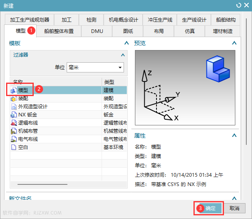
Task: Select the 模型 tab
Action: 20,31
